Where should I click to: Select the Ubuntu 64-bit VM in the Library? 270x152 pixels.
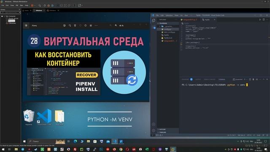13,19
